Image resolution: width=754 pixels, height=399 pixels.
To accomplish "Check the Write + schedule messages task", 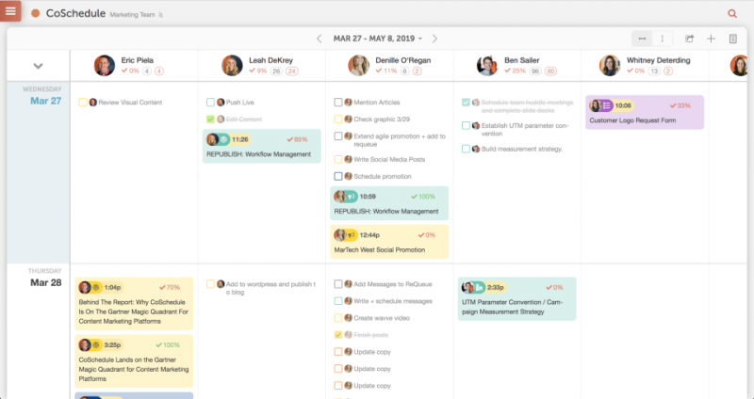I will tap(338, 301).
